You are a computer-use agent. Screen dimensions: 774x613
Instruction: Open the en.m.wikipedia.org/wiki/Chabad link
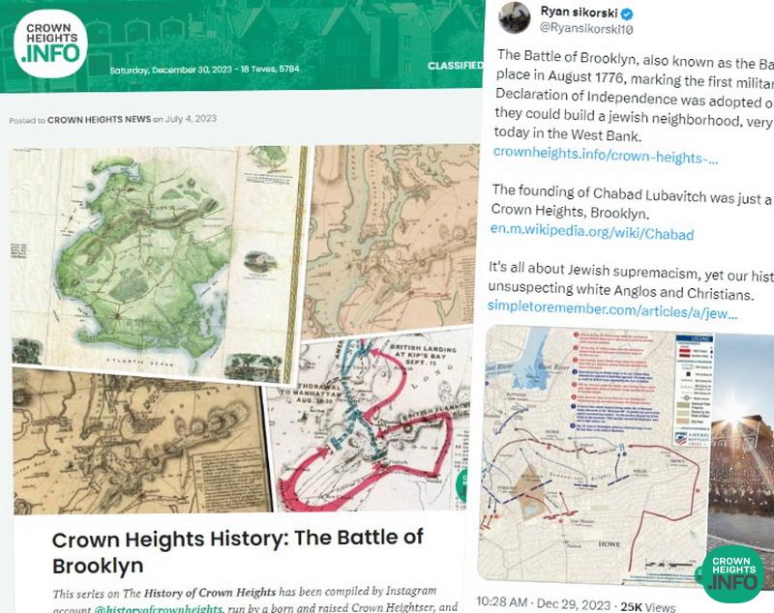(x=592, y=232)
